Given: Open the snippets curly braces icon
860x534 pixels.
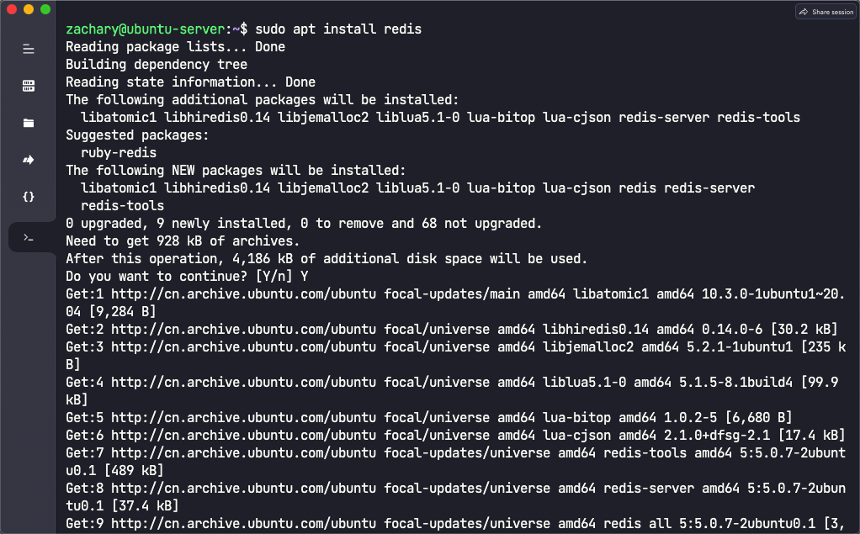Looking at the screenshot, I should [x=29, y=197].
